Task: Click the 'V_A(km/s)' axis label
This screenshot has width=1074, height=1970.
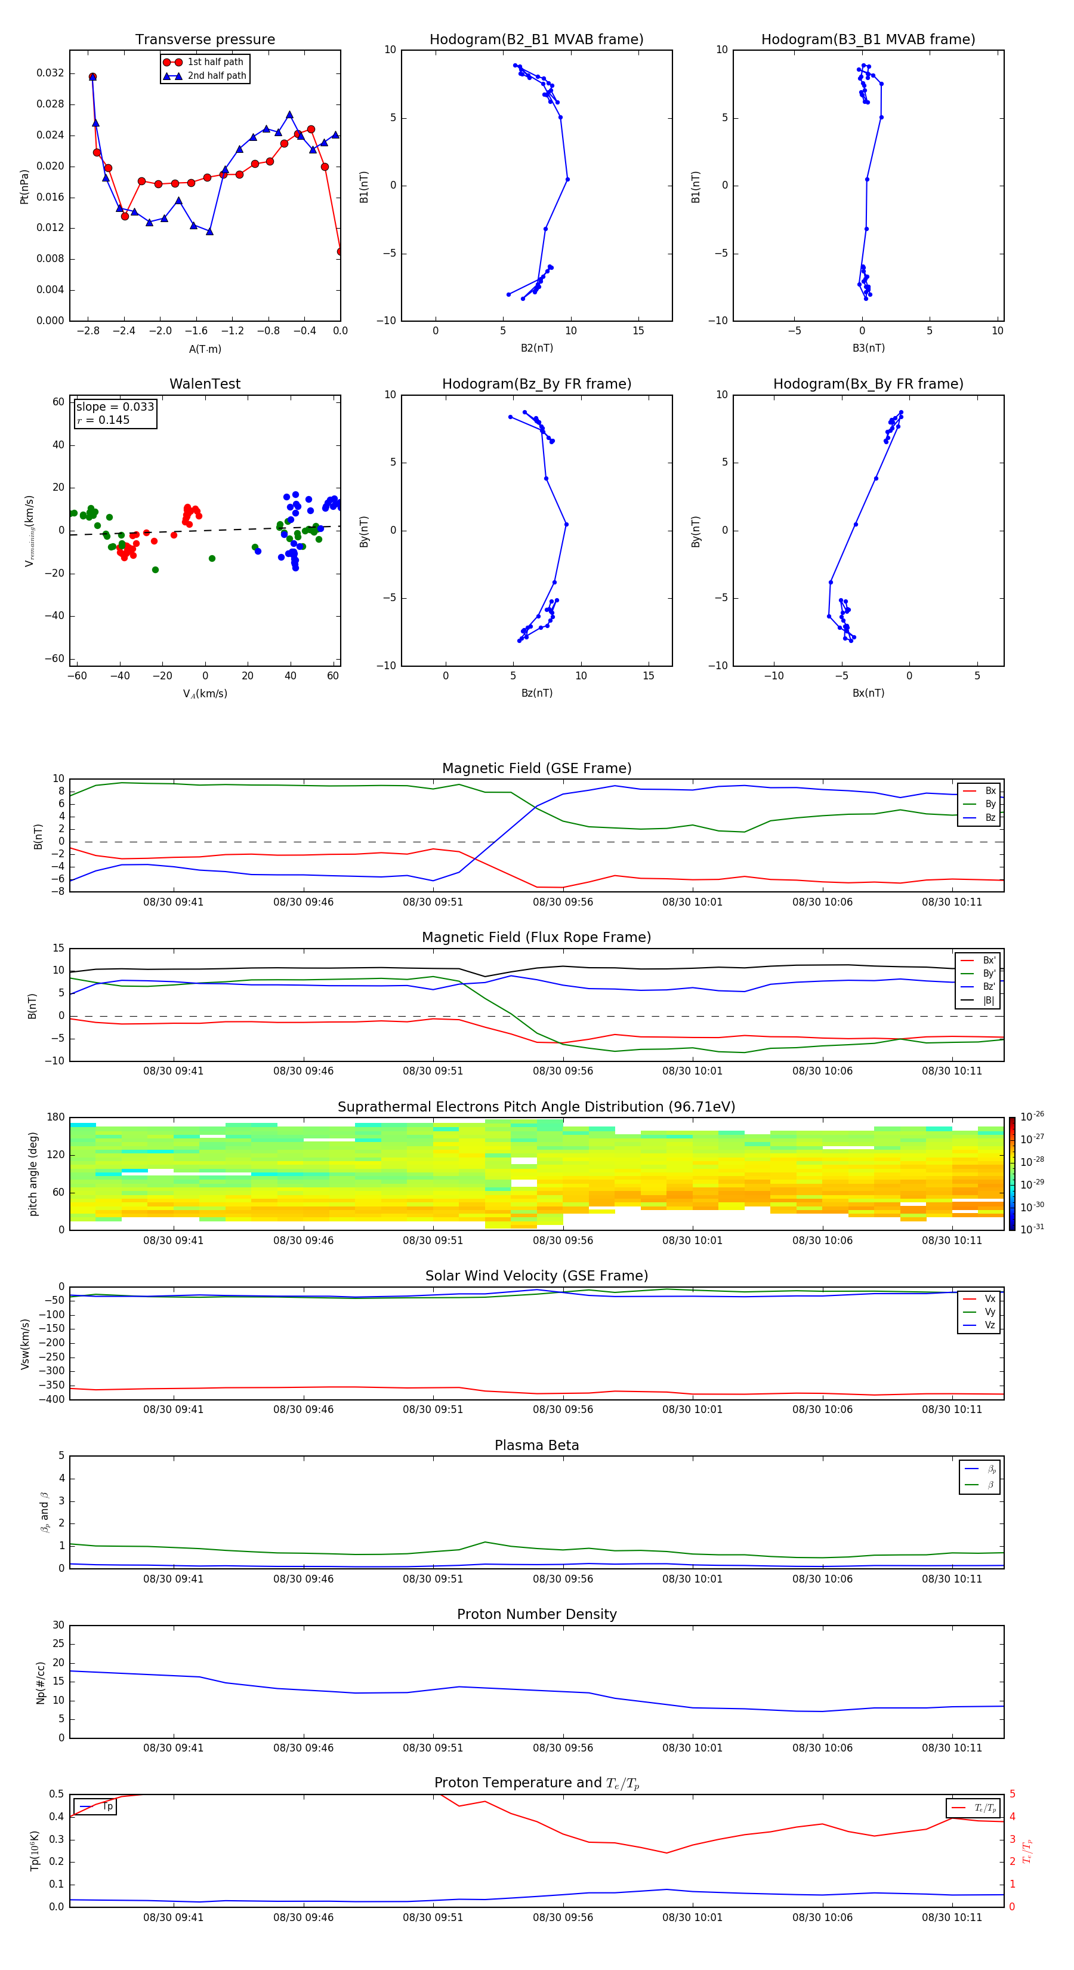Action: (205, 694)
